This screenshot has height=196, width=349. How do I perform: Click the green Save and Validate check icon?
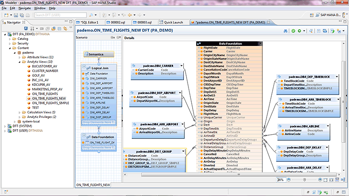pyautogui.click(x=293, y=31)
